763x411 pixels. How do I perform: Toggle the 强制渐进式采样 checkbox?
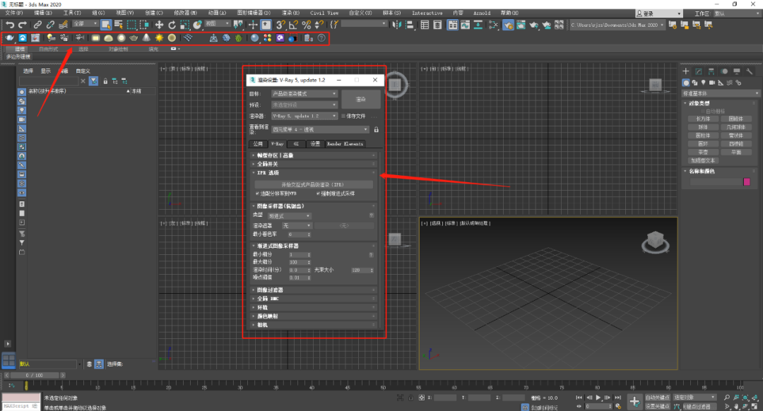318,193
